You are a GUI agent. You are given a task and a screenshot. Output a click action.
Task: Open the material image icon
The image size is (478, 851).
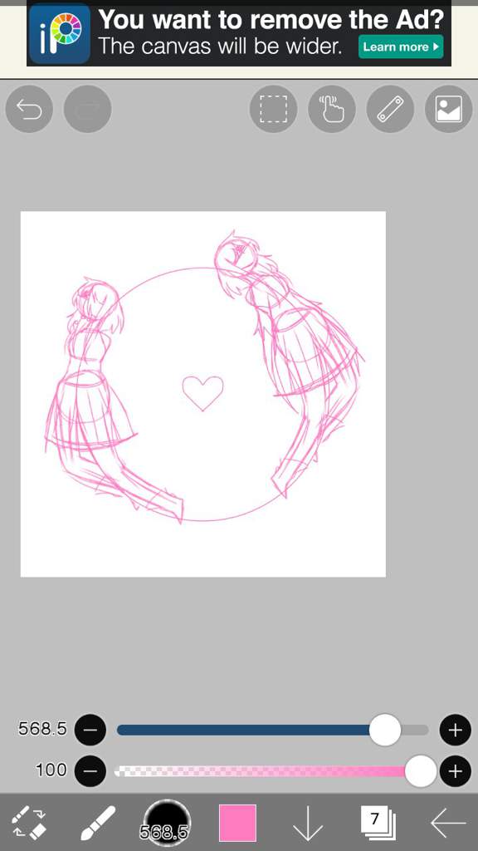tap(449, 109)
